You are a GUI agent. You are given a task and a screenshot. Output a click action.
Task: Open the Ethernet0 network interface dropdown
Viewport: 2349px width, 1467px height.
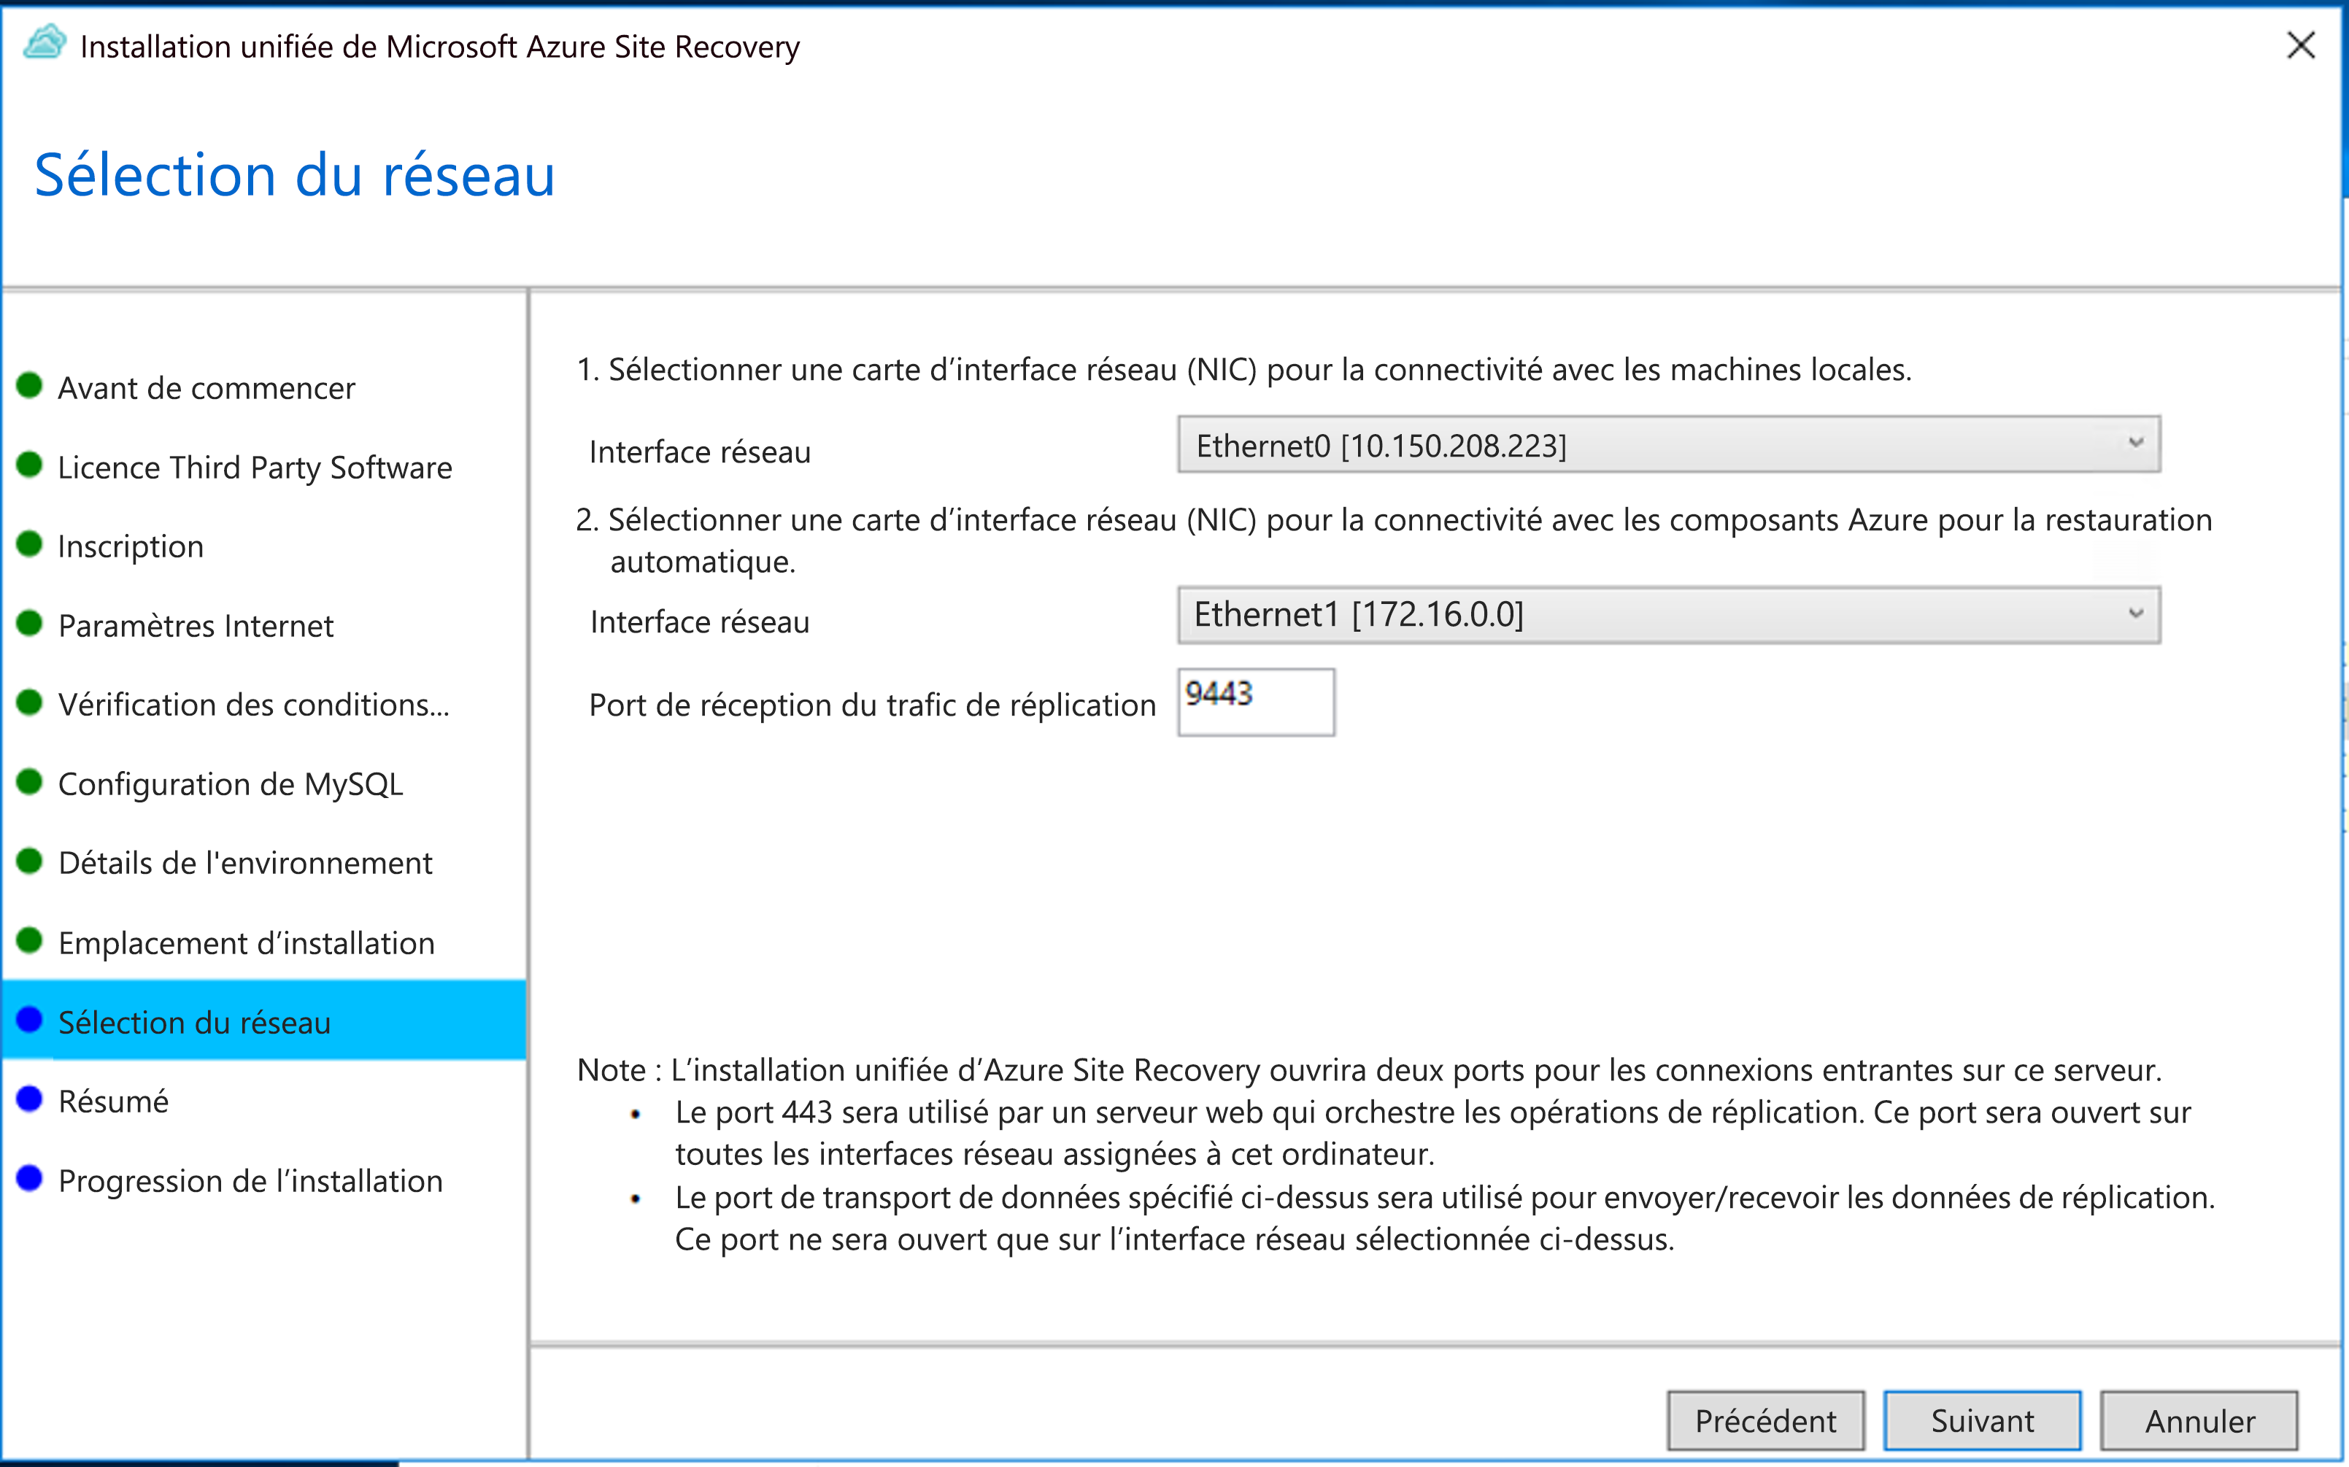1669,444
